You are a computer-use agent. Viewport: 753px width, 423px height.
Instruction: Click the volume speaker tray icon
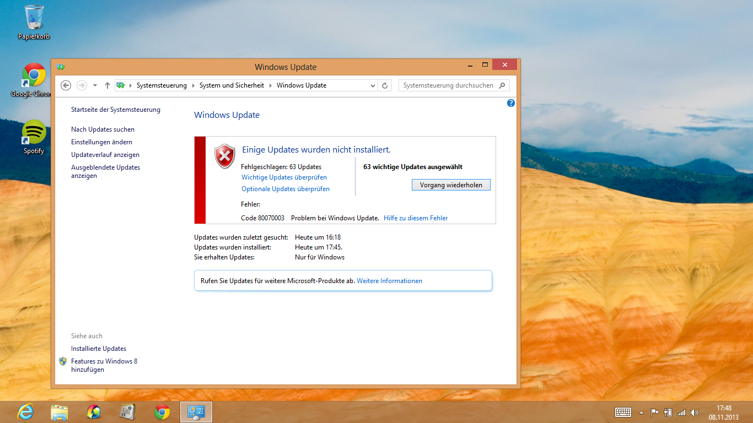(694, 412)
